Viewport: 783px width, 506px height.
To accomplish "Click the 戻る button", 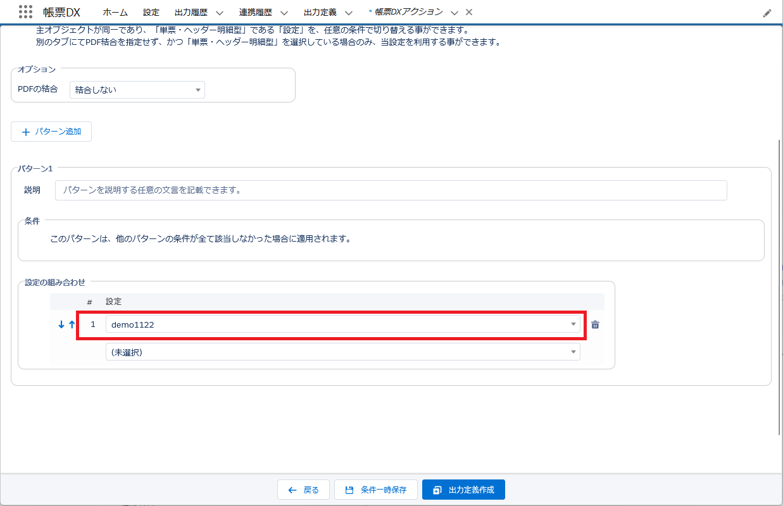I will pyautogui.click(x=303, y=490).
